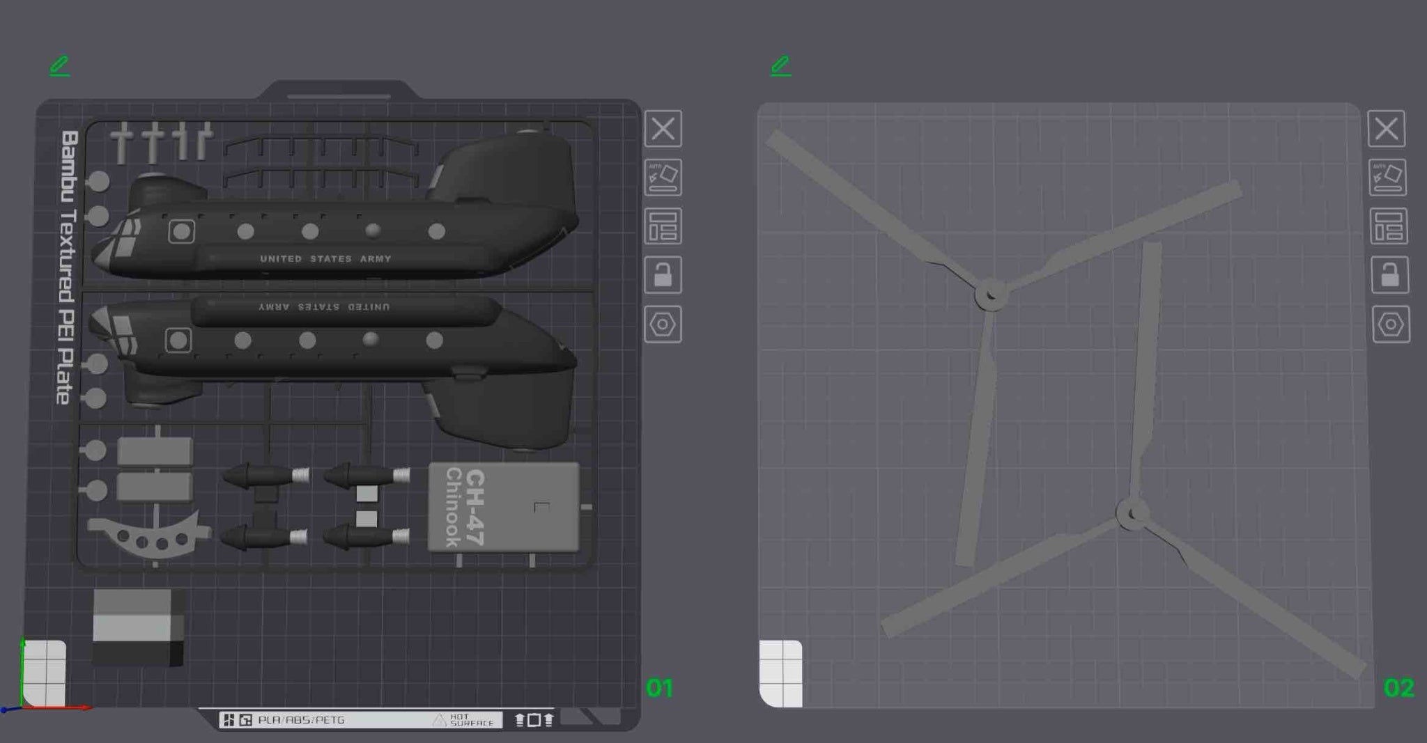Click the Bambu Textured PEI Plate label
1427x743 pixels.
tap(68, 267)
